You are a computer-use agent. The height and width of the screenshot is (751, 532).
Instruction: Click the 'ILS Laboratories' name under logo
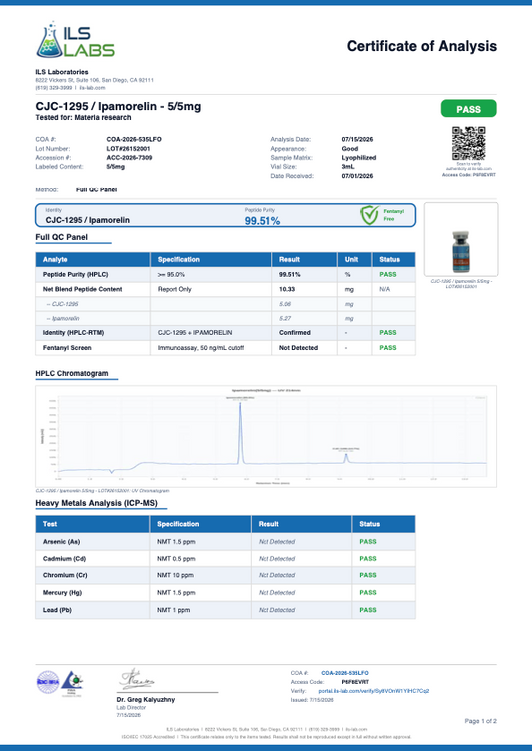coord(62,72)
